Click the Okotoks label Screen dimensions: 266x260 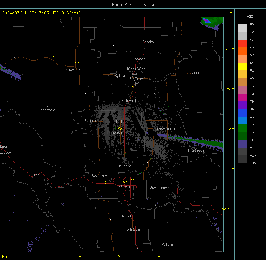click(x=127, y=216)
